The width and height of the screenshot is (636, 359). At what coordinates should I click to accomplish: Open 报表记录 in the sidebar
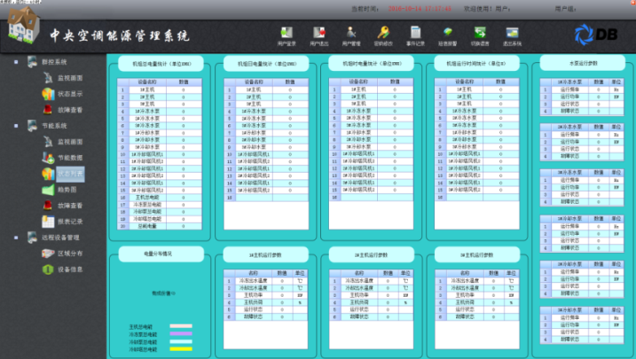coord(69,221)
